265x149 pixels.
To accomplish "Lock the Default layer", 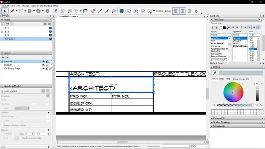I will 47,65.
